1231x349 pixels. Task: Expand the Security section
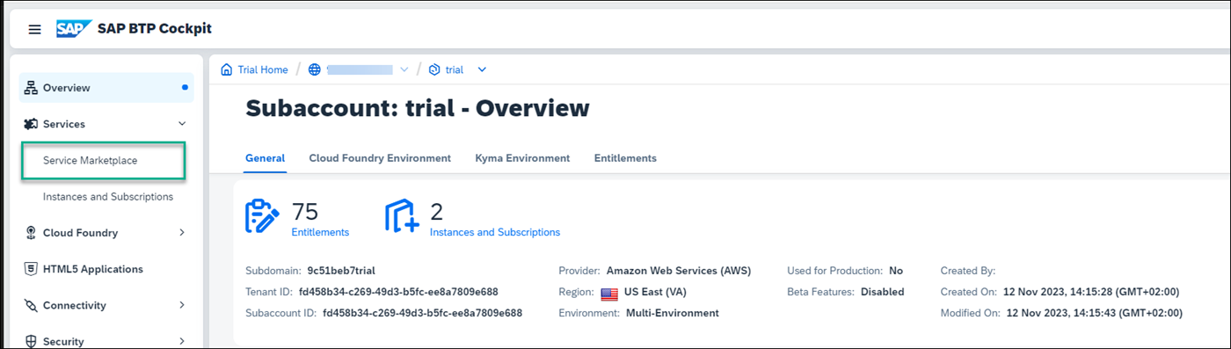tap(182, 341)
